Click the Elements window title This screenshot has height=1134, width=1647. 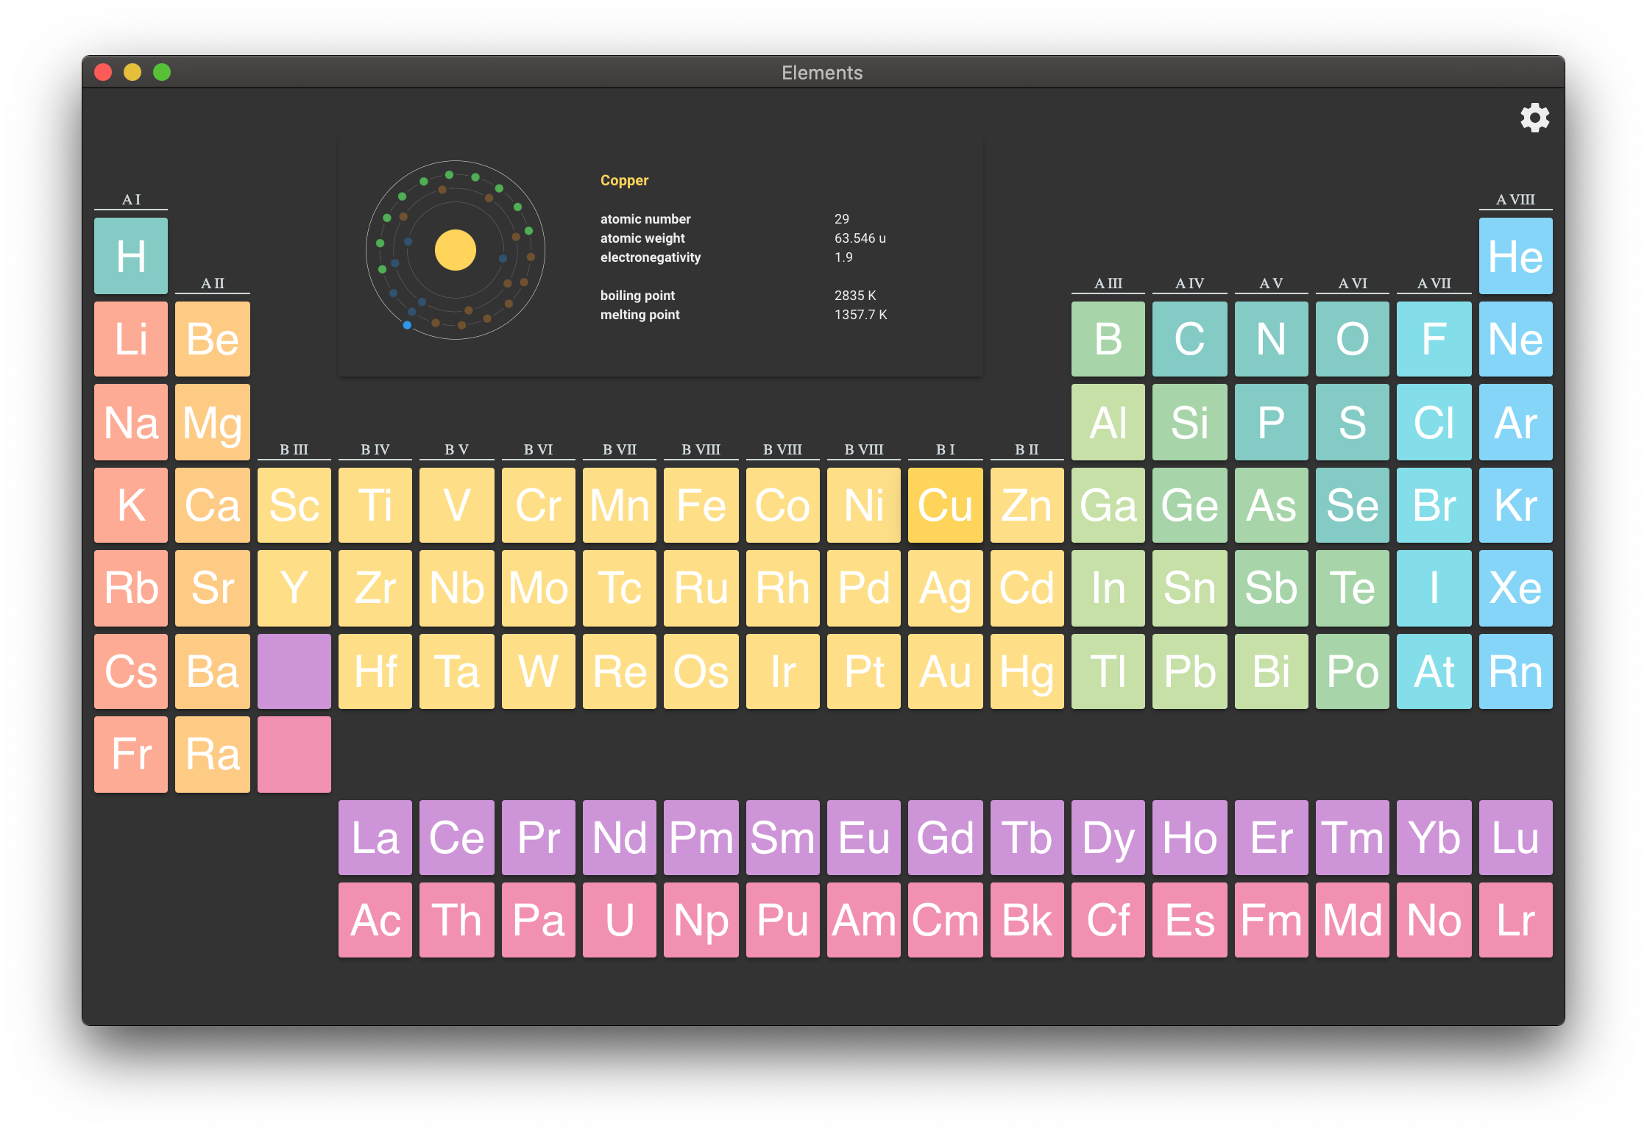(822, 73)
